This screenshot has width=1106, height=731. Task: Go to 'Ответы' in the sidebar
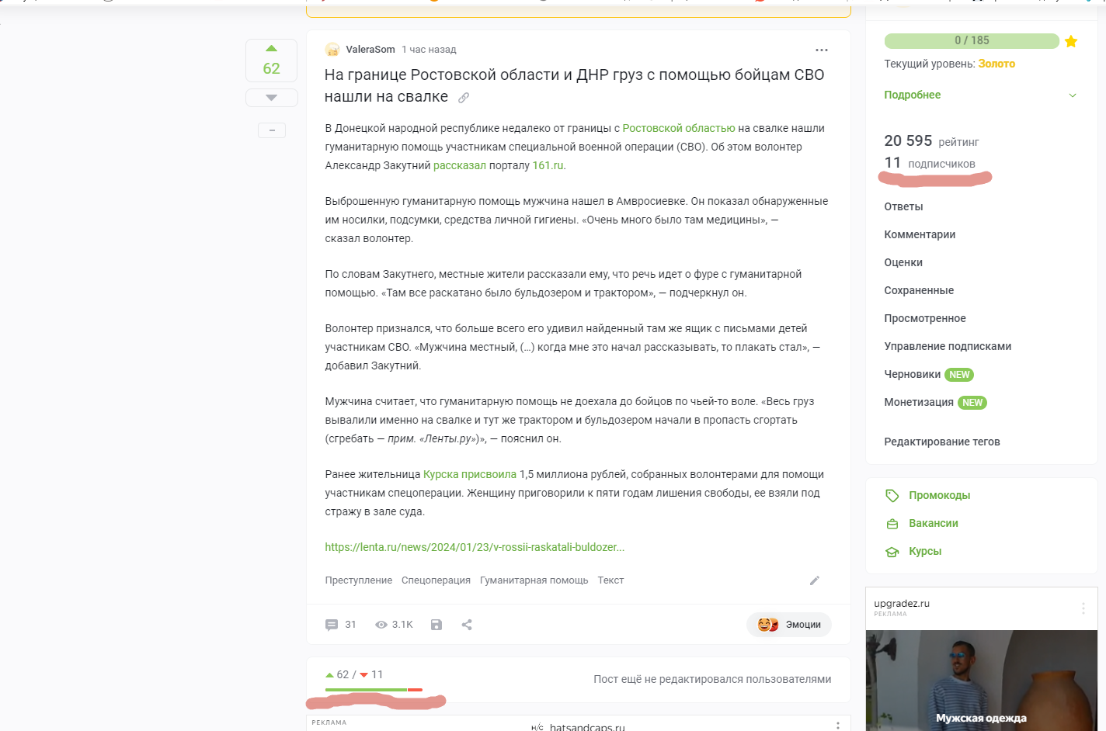point(903,206)
